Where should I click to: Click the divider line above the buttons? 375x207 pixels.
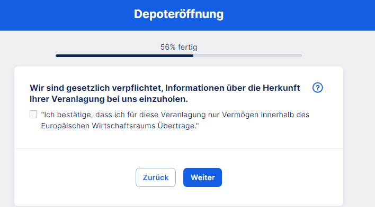tap(178, 148)
